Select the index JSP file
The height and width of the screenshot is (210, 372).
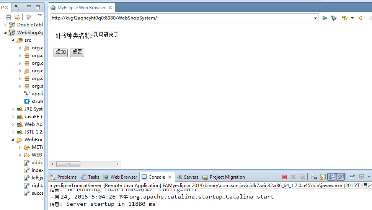pyautogui.click(x=34, y=170)
